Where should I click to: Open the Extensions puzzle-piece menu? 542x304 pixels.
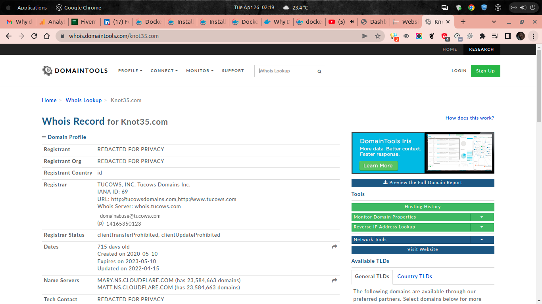pyautogui.click(x=482, y=36)
